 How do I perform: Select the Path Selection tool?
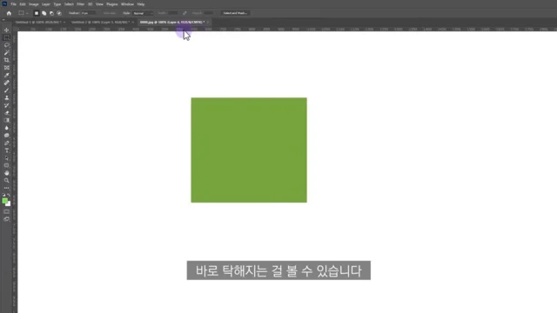(x=7, y=158)
